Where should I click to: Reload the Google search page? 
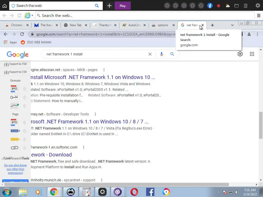point(22,34)
